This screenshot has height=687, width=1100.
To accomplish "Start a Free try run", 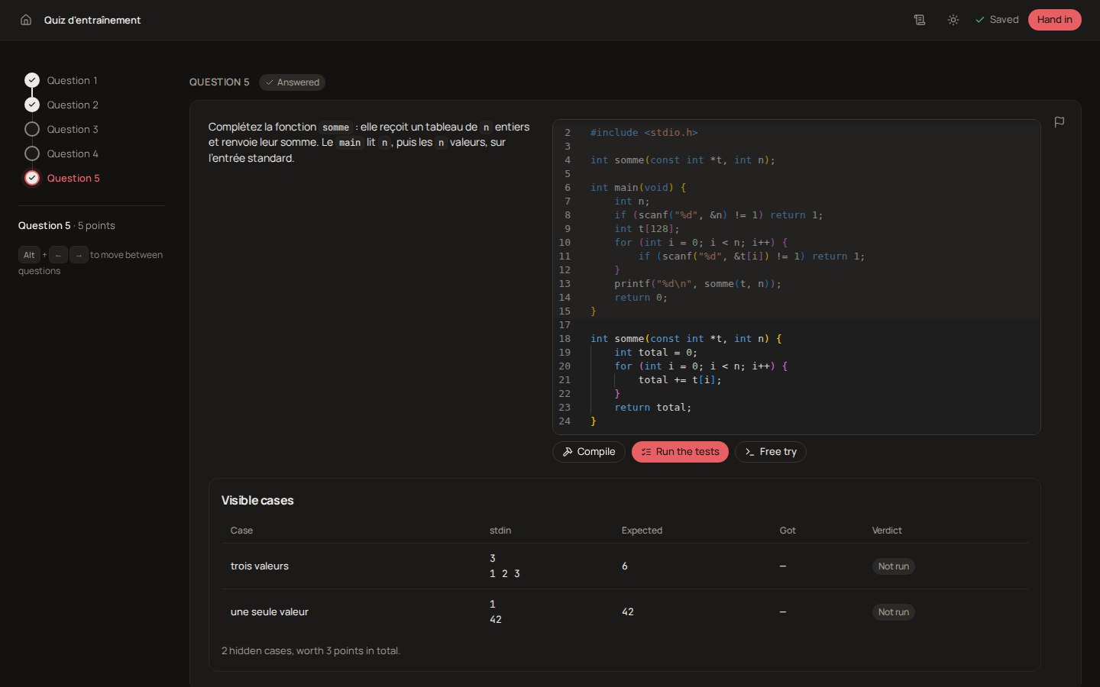I will coord(770,452).
